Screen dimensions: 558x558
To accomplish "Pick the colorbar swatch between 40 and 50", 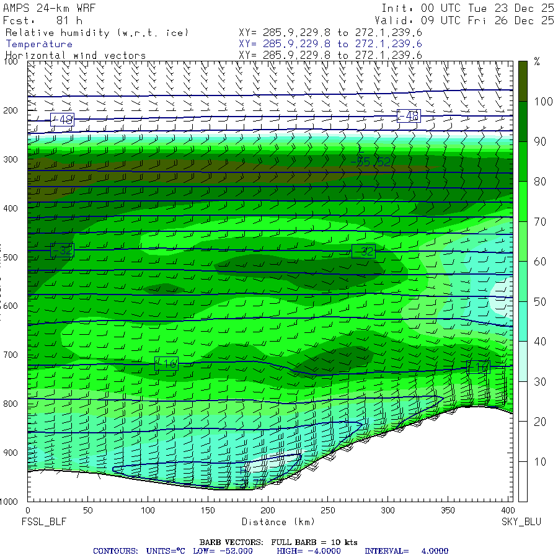I will [x=523, y=321].
